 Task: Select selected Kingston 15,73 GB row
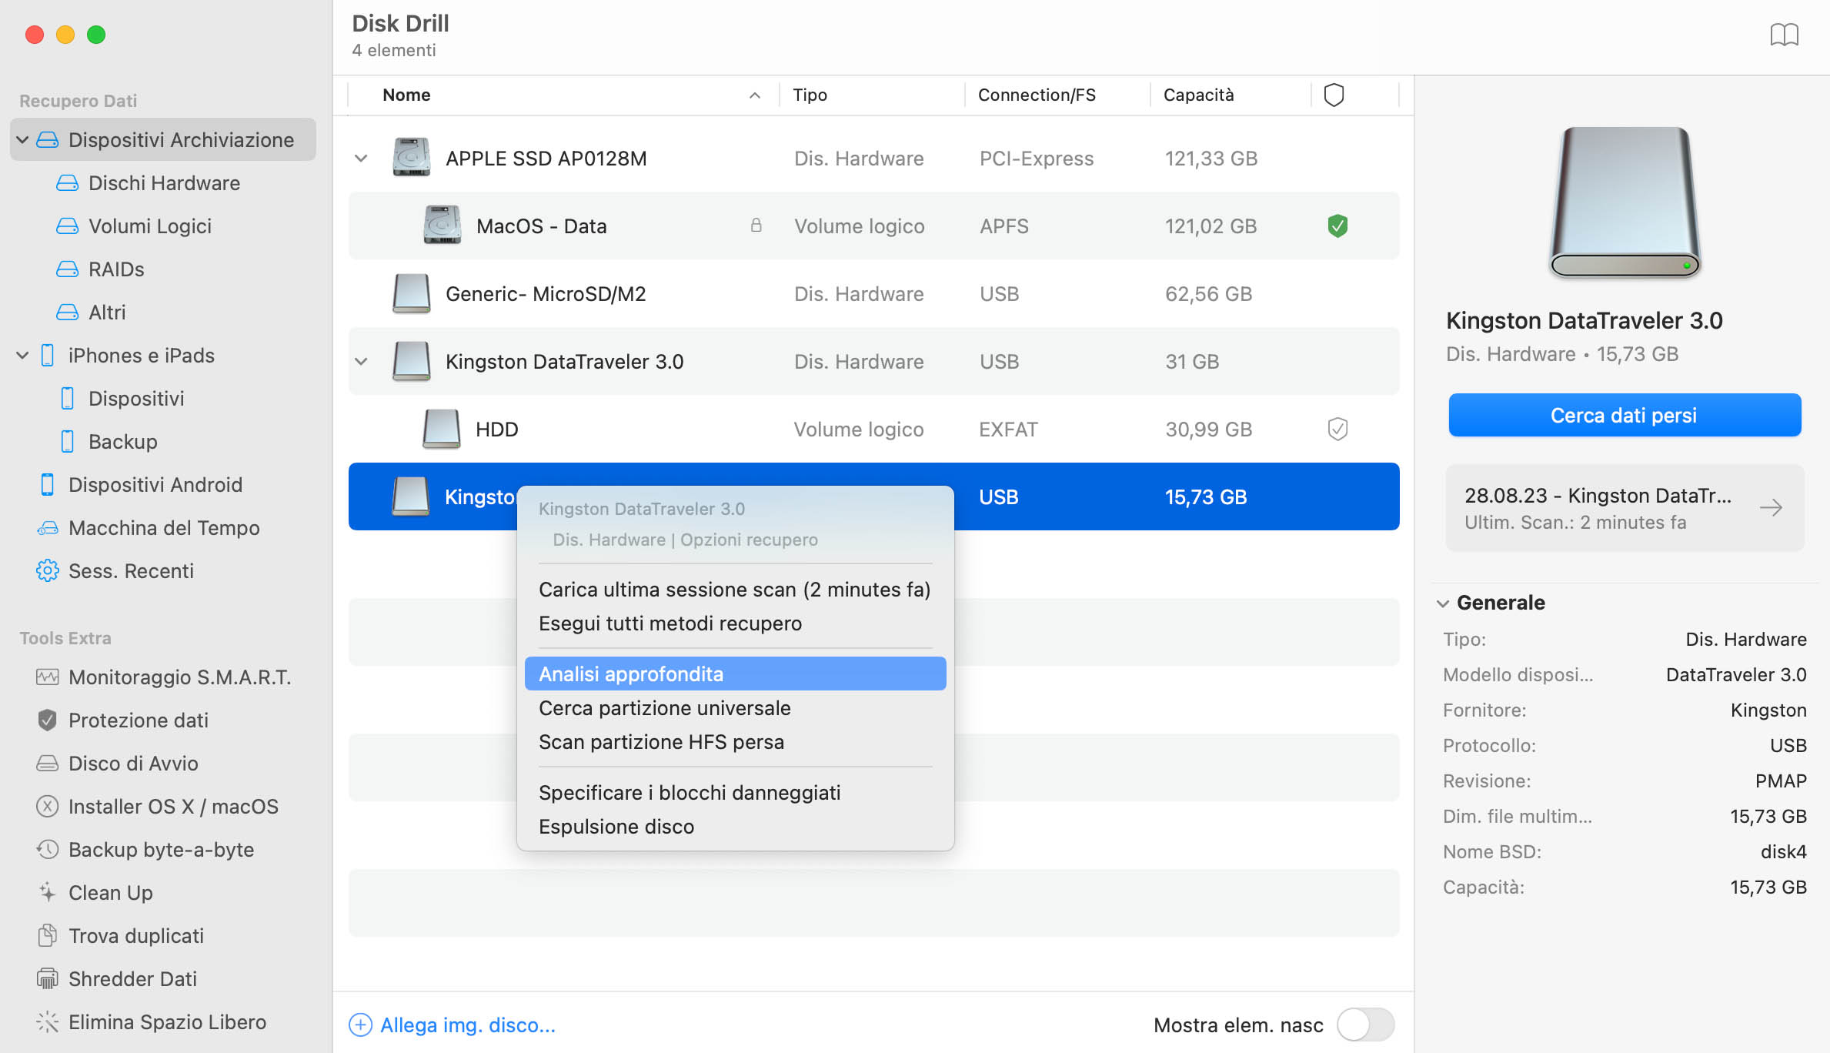point(873,496)
